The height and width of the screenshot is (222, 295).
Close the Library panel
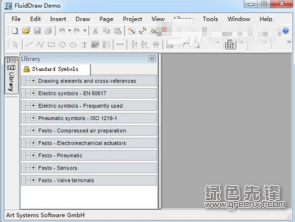(152, 59)
